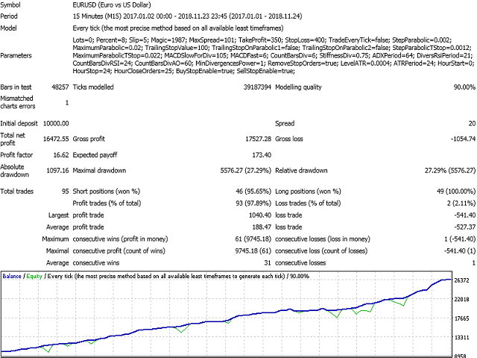The image size is (477, 358).
Task: Click the Modelling quality label
Action: [x=298, y=87]
